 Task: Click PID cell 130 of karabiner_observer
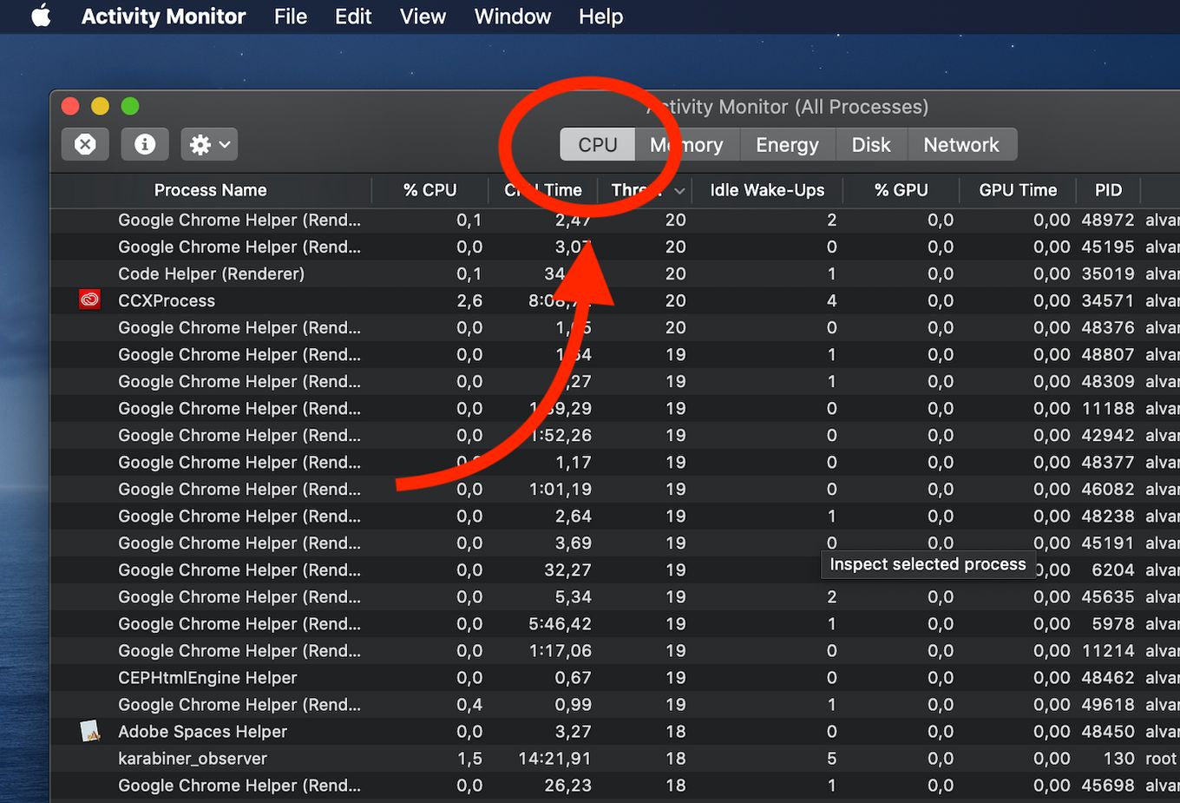[x=1118, y=758]
